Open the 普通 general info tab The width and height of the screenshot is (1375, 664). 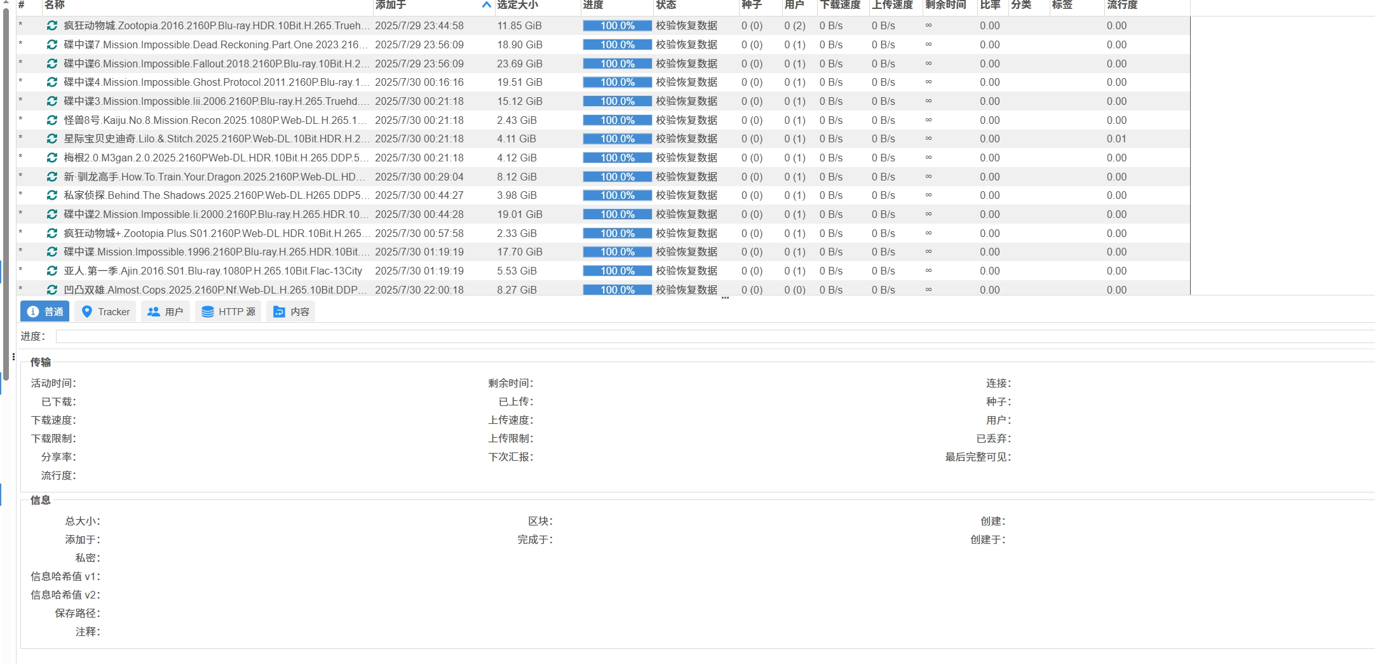pyautogui.click(x=45, y=311)
